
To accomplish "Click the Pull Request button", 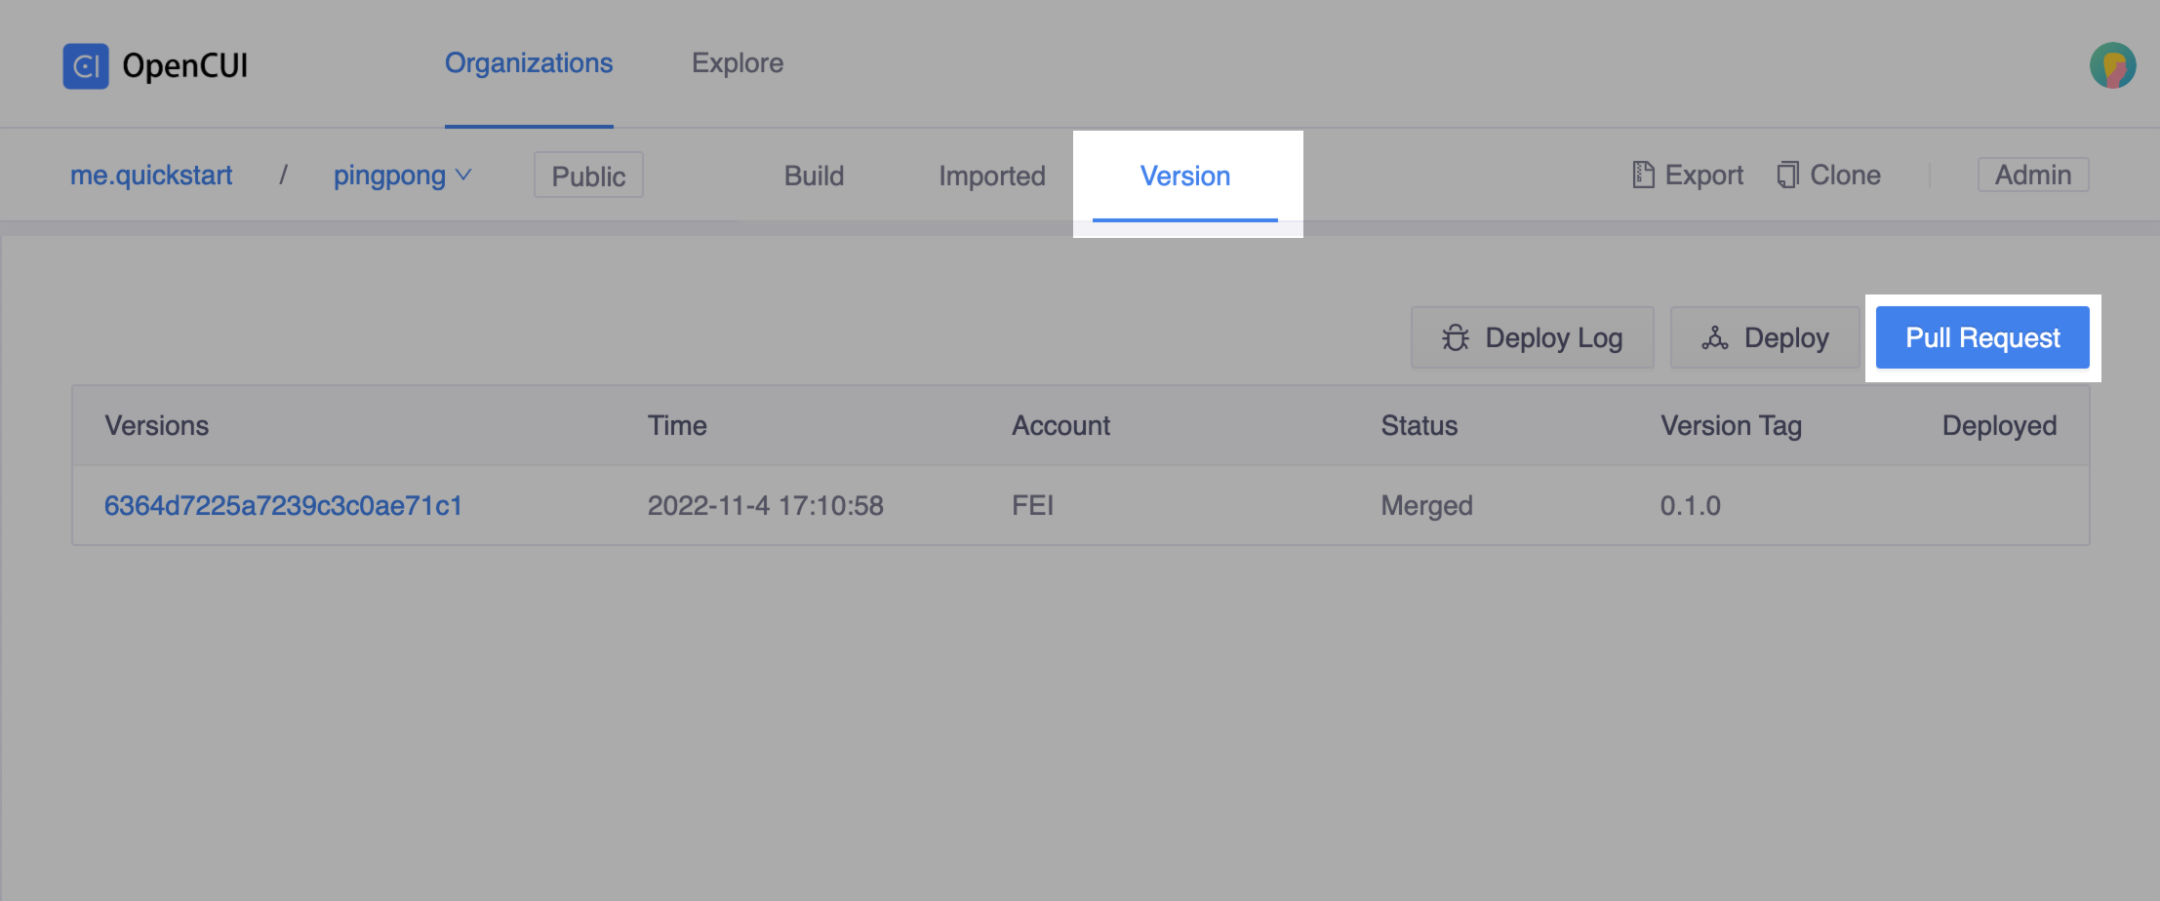I will (1982, 337).
